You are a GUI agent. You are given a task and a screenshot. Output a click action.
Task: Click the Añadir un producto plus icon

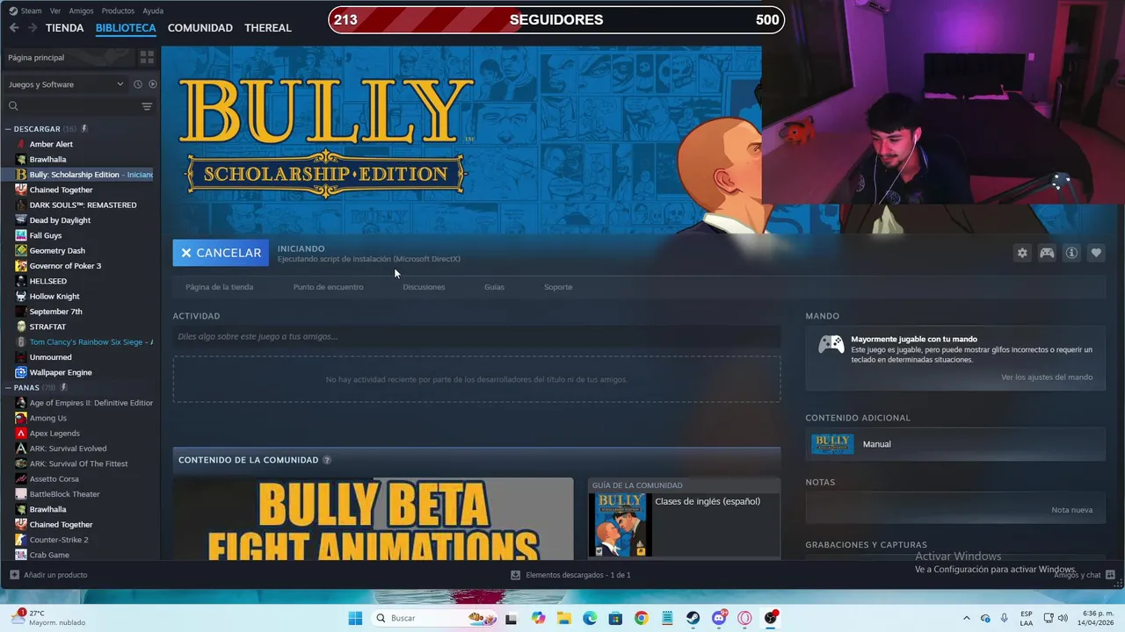14,575
